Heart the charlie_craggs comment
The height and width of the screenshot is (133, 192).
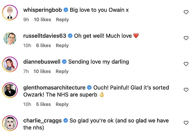[186, 123]
